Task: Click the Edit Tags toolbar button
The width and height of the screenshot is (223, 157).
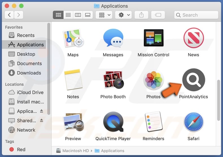Action: [x=158, y=15]
